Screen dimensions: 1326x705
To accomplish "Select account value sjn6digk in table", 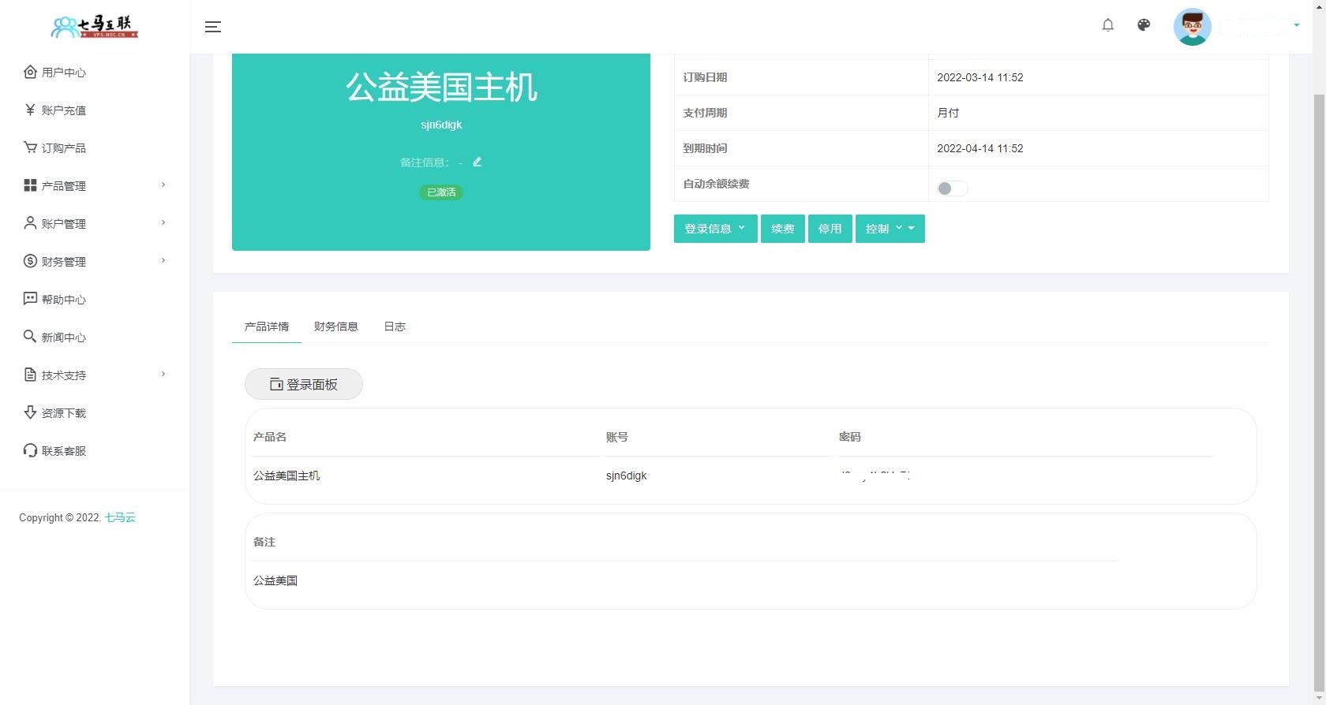I will [x=627, y=476].
